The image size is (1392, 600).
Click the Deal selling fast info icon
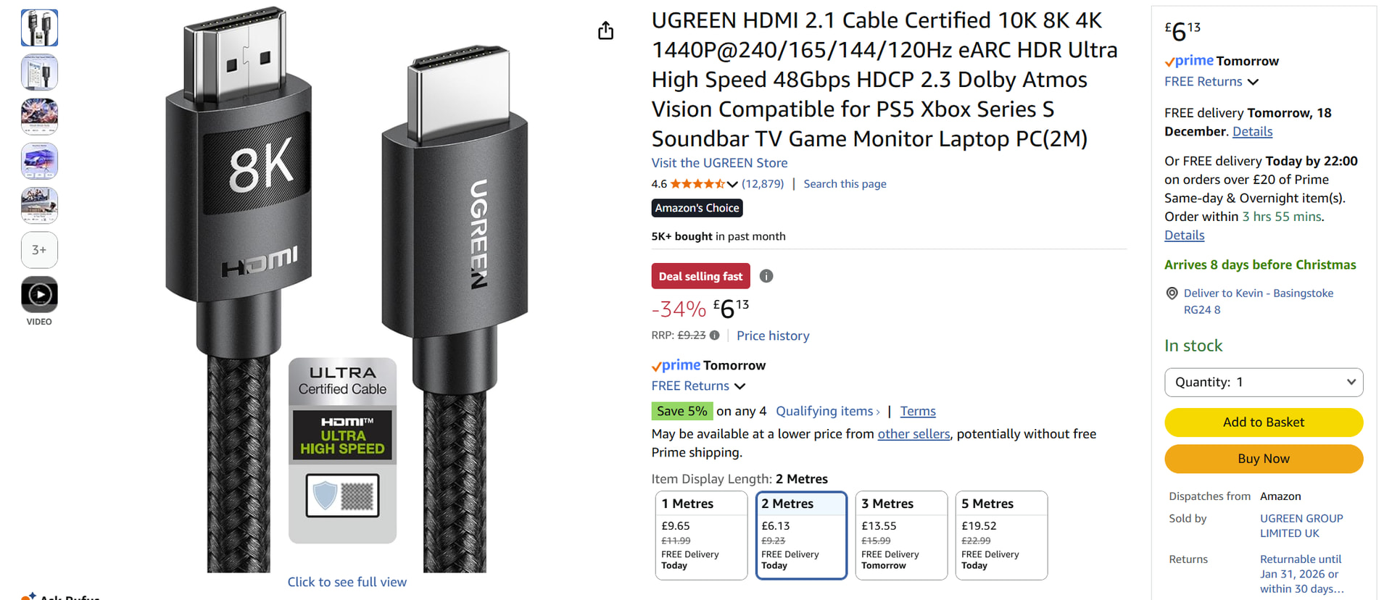coord(766,276)
